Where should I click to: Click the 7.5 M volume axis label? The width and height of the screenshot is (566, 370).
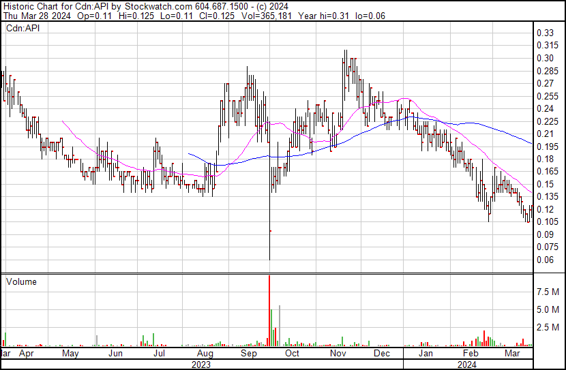pyautogui.click(x=548, y=292)
